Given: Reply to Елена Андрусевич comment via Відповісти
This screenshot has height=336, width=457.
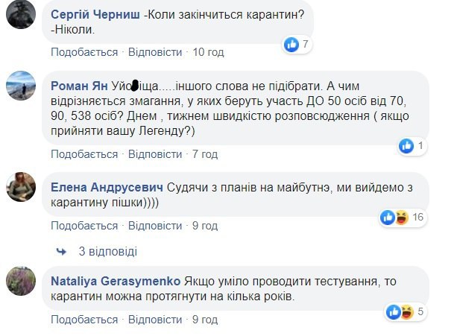Looking at the screenshot, I should click(155, 224).
